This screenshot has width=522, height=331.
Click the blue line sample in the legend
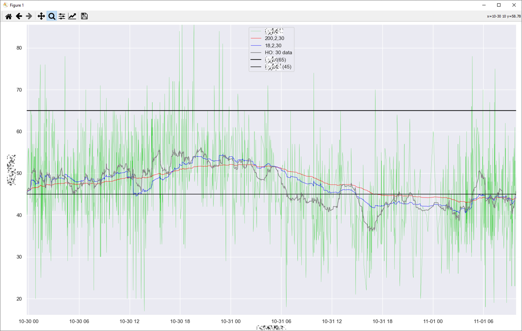coord(257,45)
